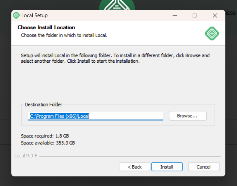This screenshot has height=186, width=237.
Task: Click the 'Destination Folder' group label
Action: point(43,105)
